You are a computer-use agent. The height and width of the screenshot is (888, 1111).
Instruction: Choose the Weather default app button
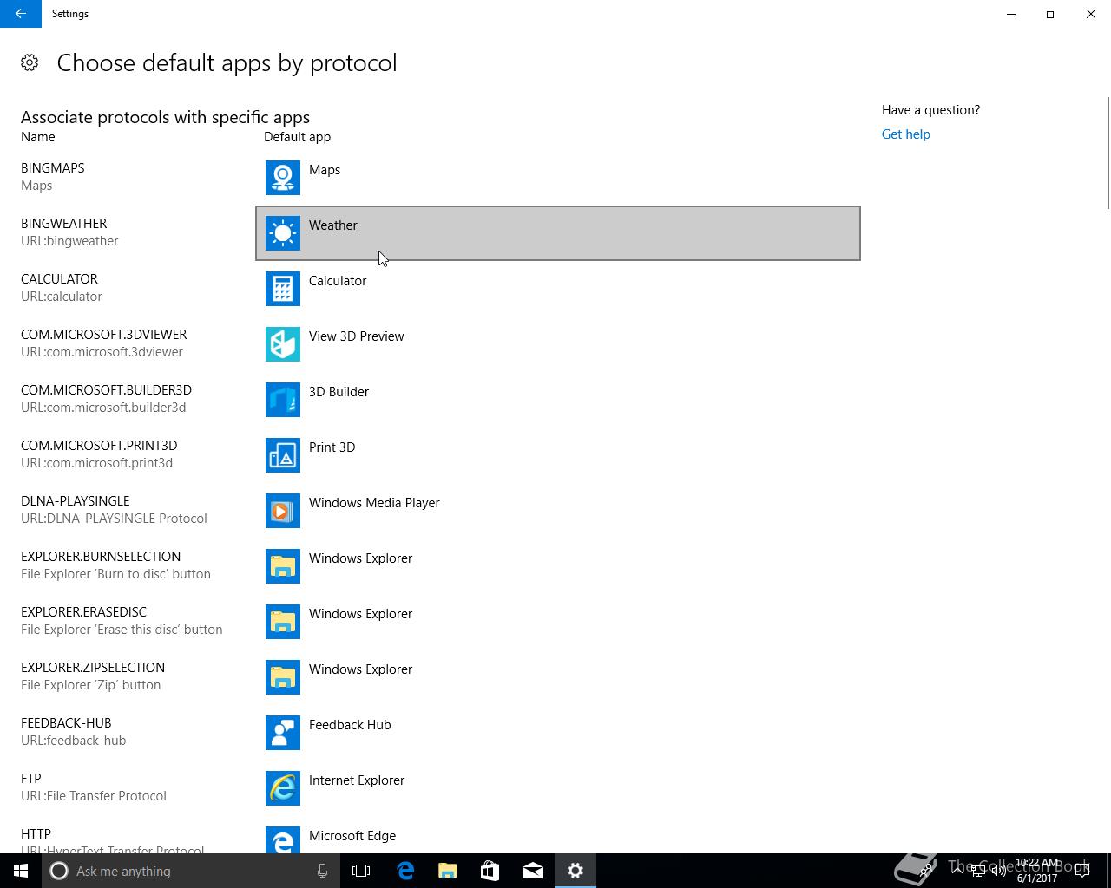point(558,233)
